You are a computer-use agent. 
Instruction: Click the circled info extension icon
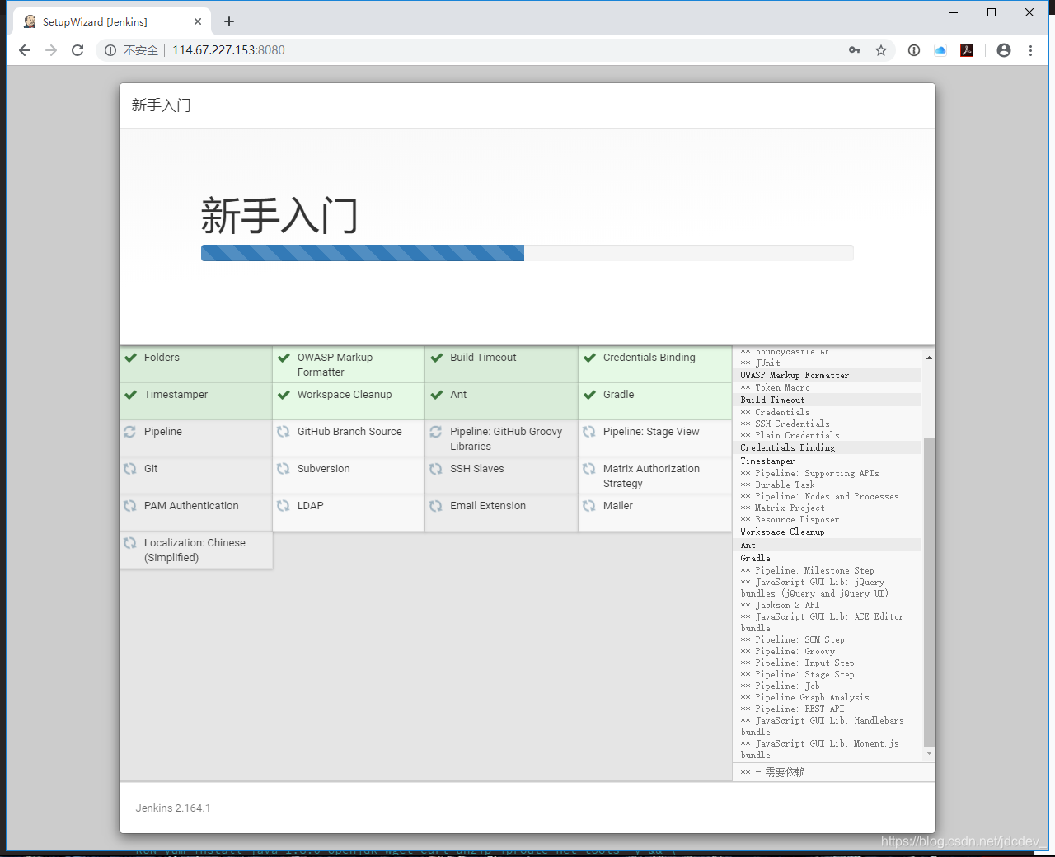(914, 50)
